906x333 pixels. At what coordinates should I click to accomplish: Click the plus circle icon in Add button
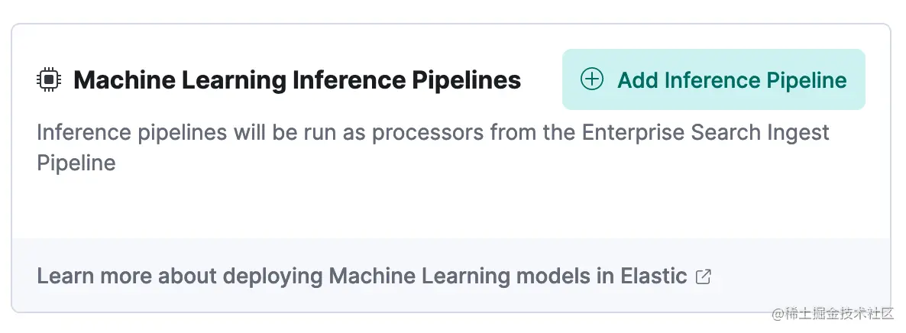pos(592,79)
